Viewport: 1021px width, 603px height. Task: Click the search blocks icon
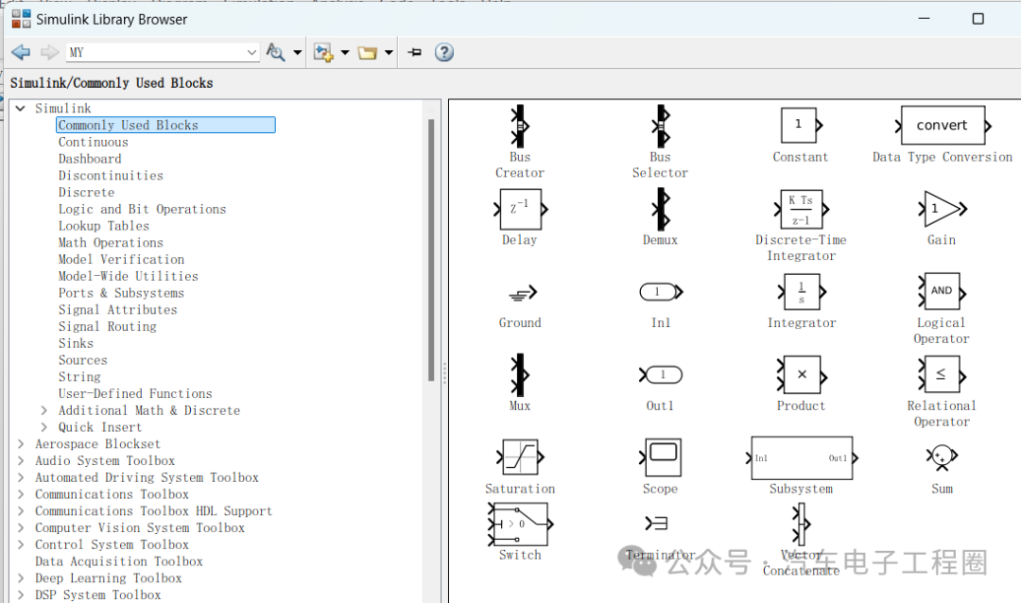click(276, 52)
